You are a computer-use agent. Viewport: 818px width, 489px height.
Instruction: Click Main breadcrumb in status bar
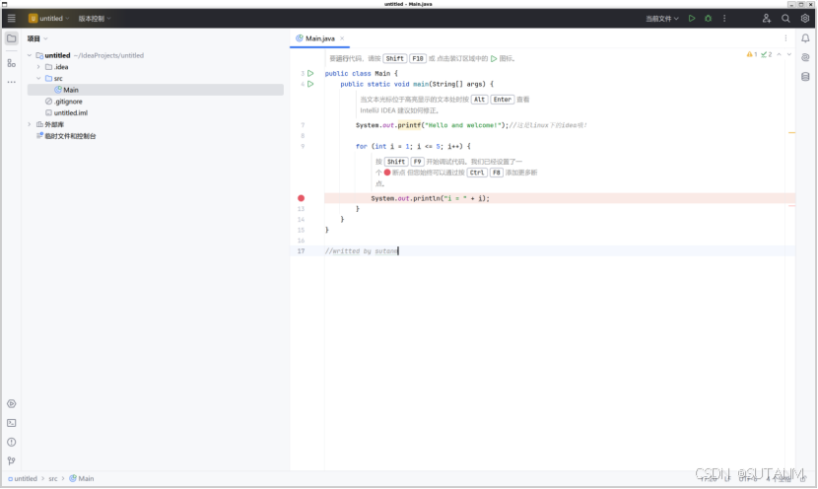coord(82,478)
